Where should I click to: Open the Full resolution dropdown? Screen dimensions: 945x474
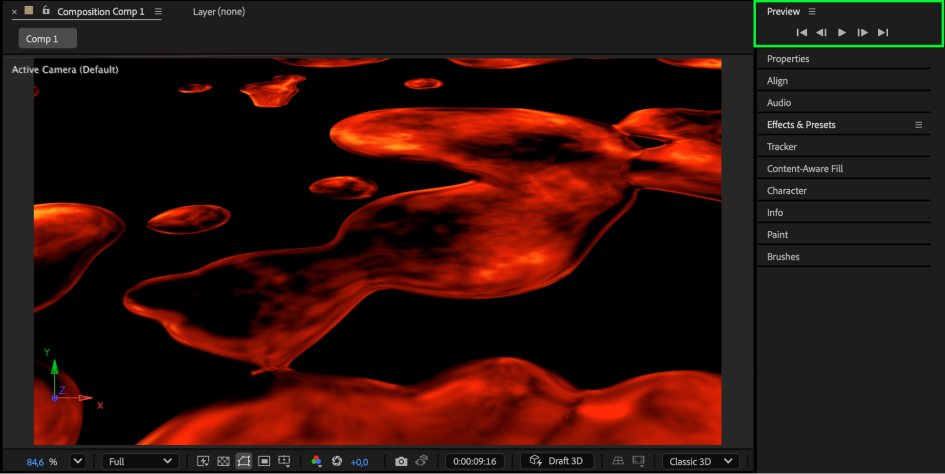tap(140, 461)
